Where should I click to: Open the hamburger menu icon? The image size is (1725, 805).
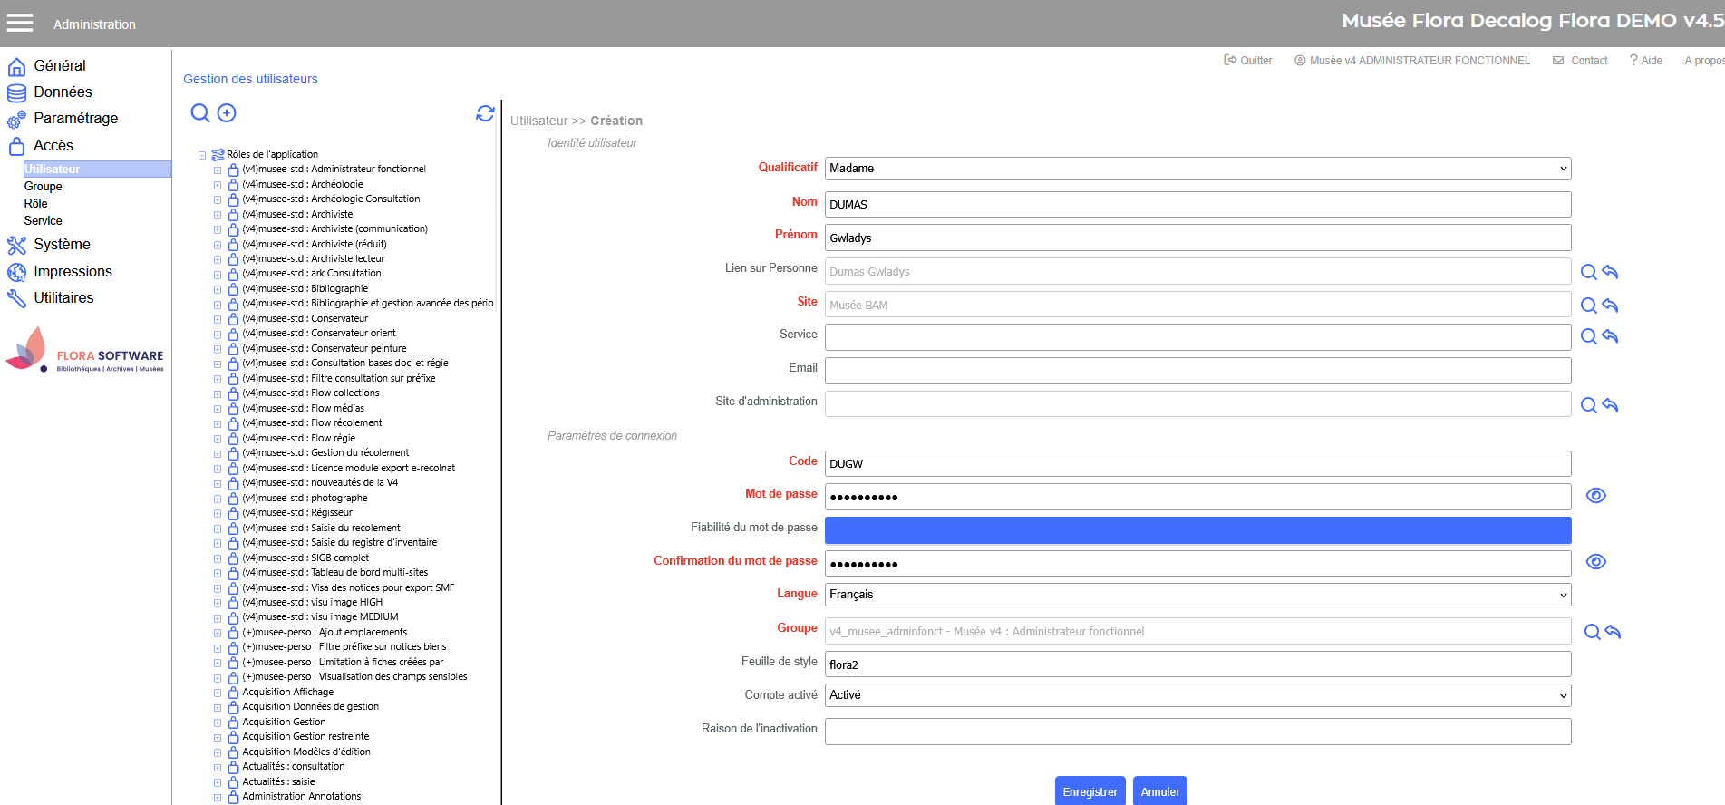pyautogui.click(x=20, y=24)
